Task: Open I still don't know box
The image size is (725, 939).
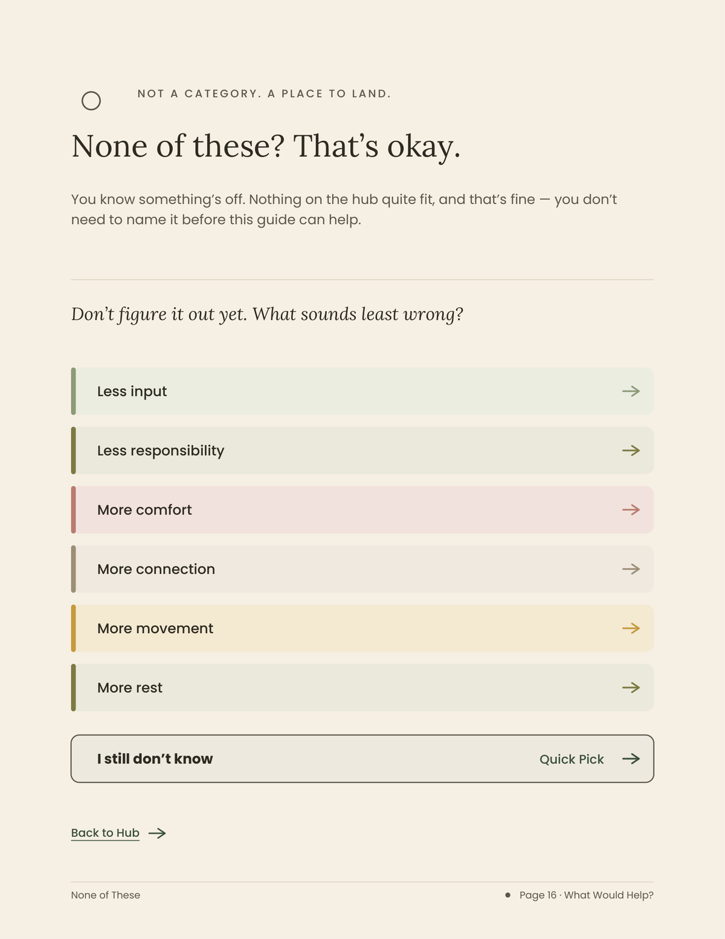Action: pos(362,759)
